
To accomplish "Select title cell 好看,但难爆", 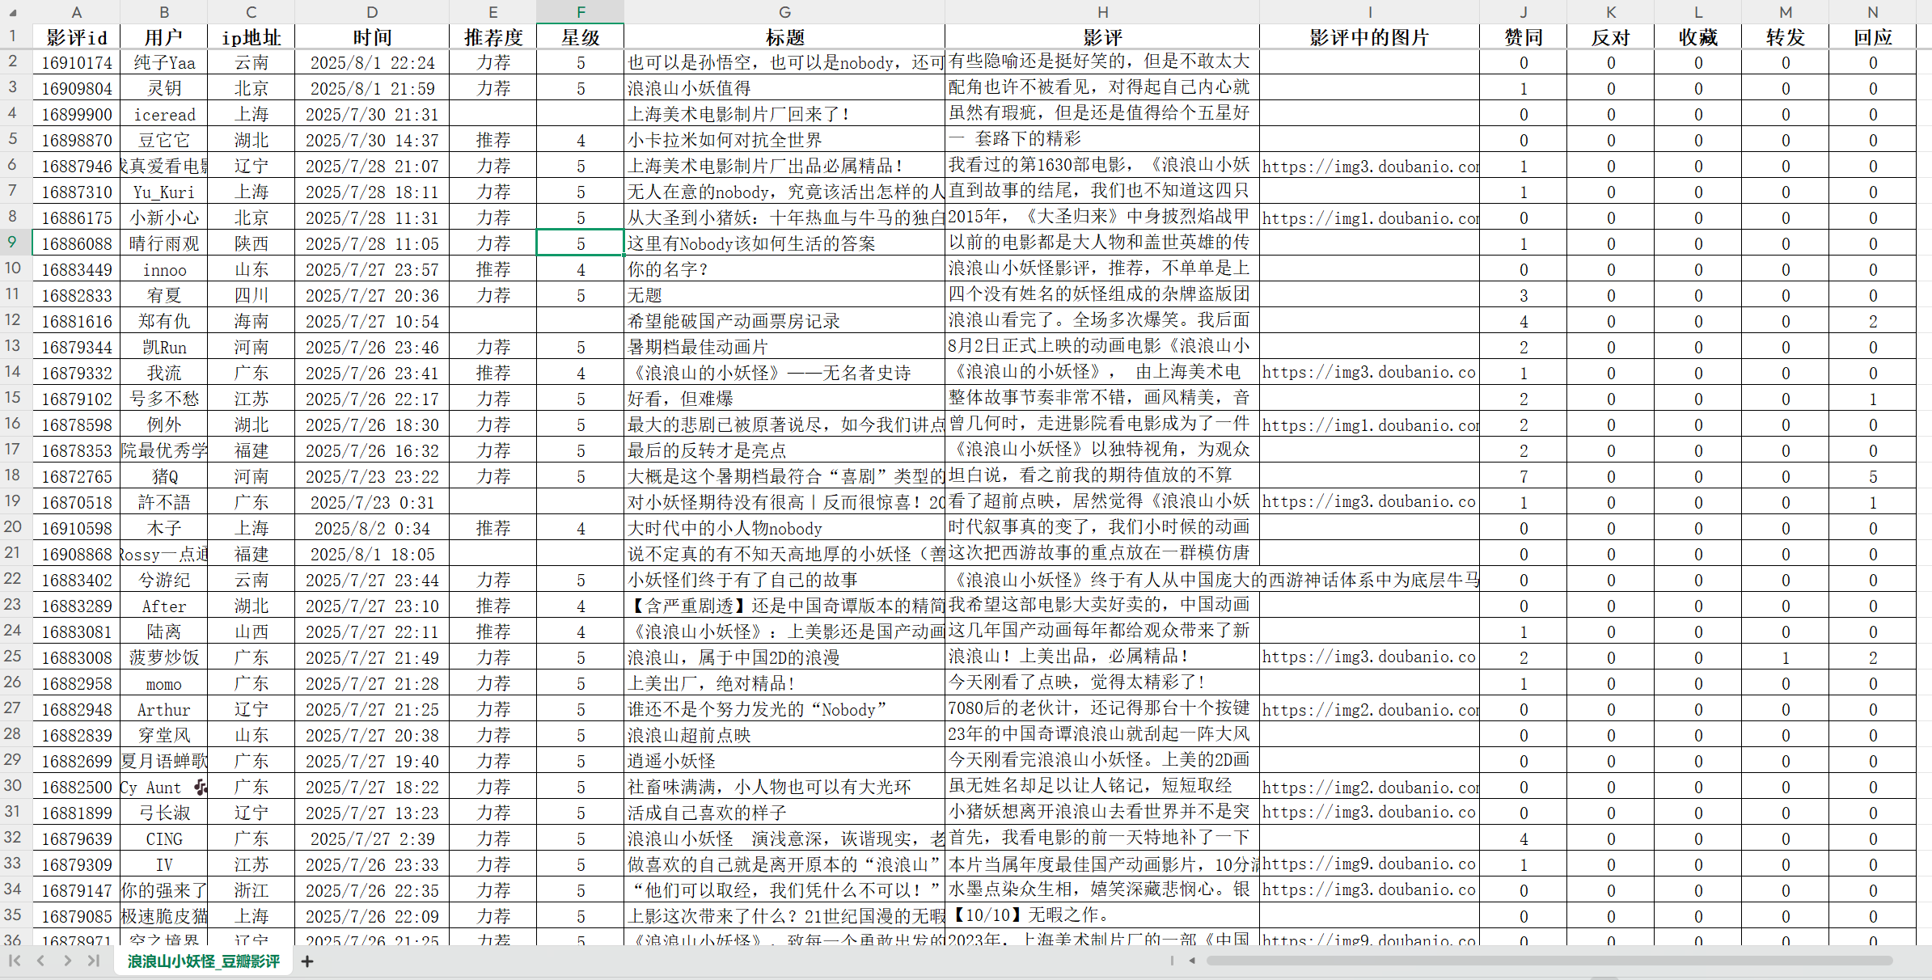I will coord(784,399).
